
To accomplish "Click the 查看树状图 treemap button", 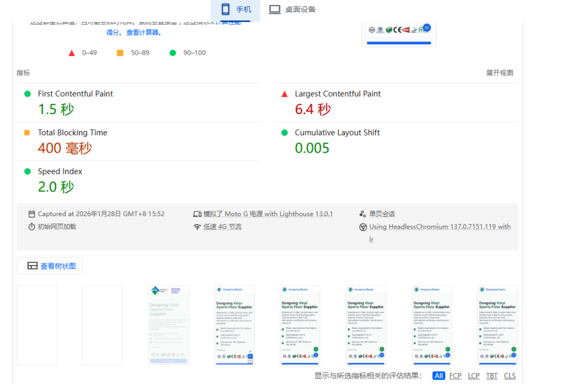I will click(x=50, y=266).
